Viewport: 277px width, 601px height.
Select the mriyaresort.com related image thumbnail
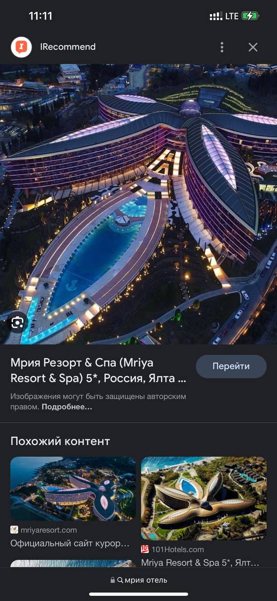tap(73, 489)
